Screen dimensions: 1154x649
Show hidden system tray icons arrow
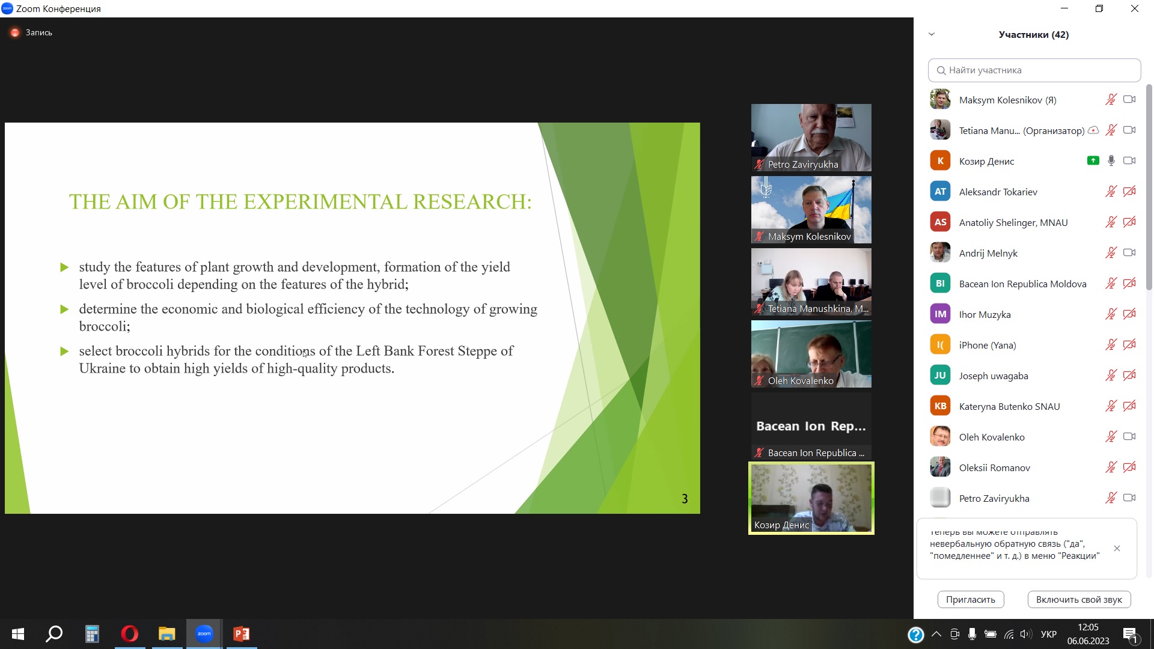point(936,634)
